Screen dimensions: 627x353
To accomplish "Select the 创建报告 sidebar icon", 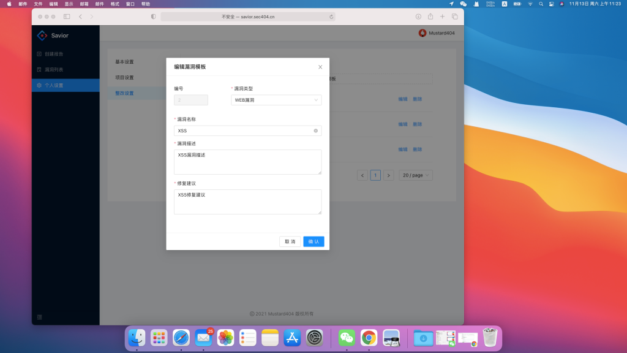I will [x=39, y=54].
